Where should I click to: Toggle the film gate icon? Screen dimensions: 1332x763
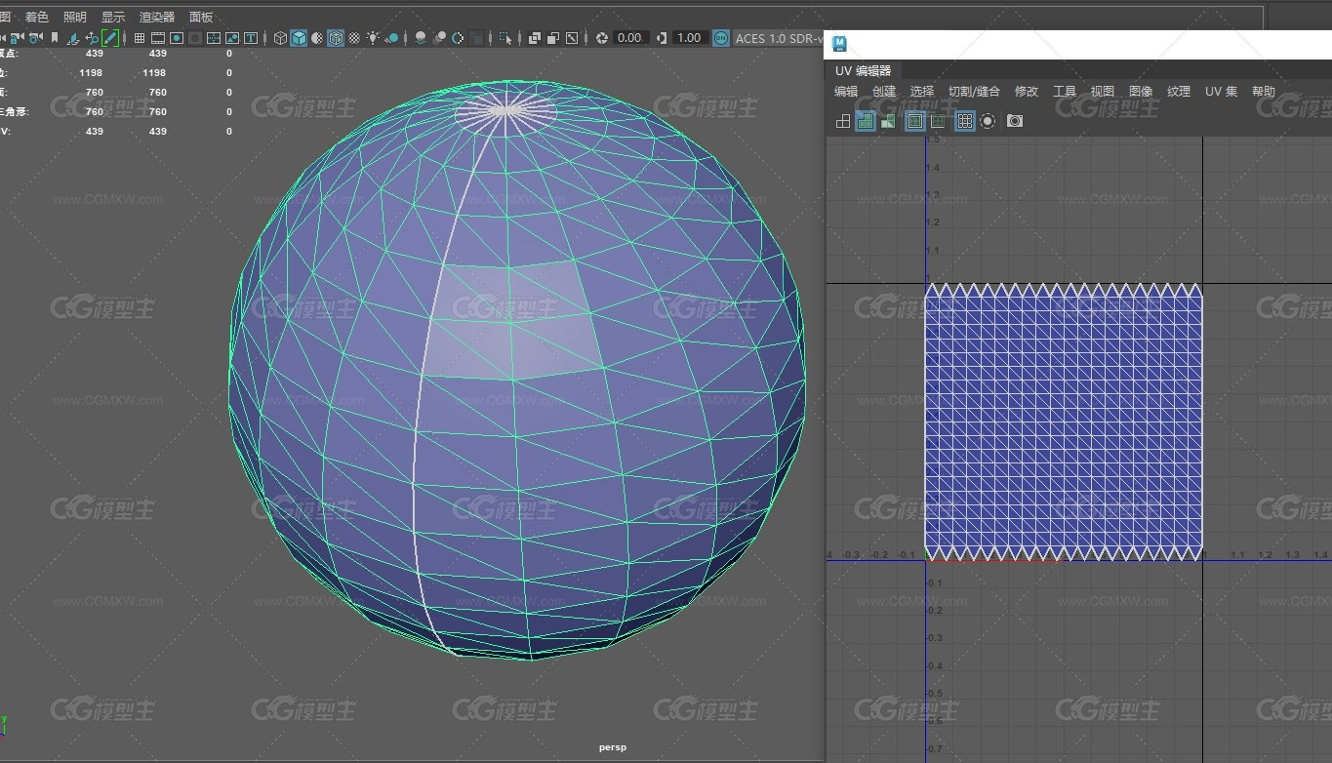pos(158,38)
